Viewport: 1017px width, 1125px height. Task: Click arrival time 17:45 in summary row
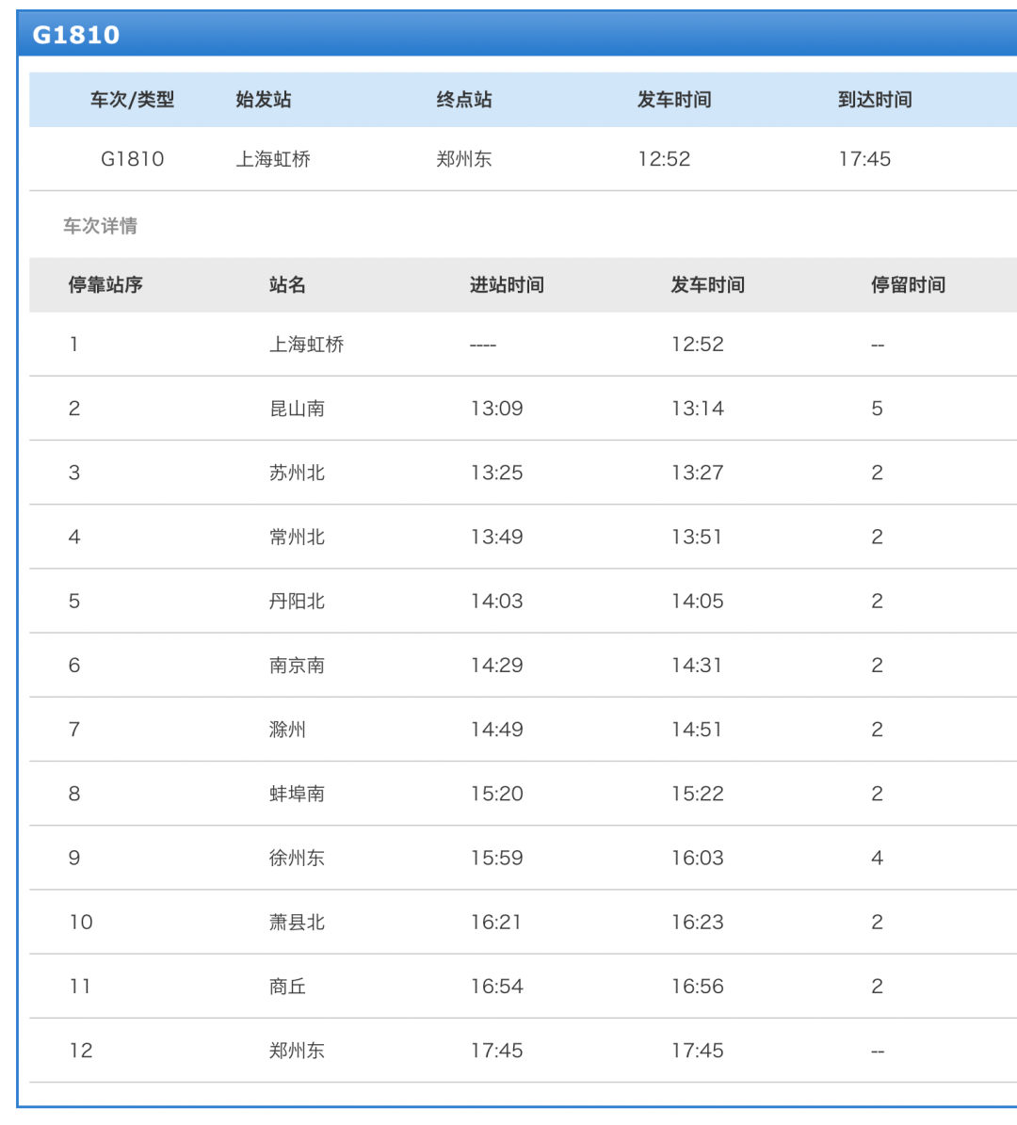864,158
